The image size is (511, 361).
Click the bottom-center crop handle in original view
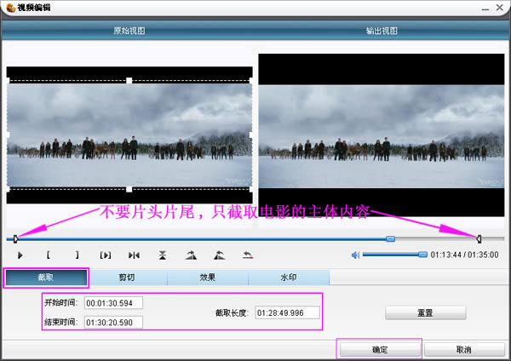pos(129,189)
